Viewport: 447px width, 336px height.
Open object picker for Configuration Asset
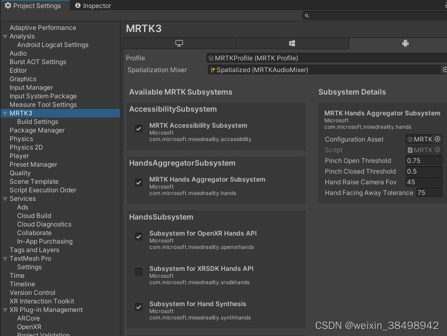coord(437,139)
